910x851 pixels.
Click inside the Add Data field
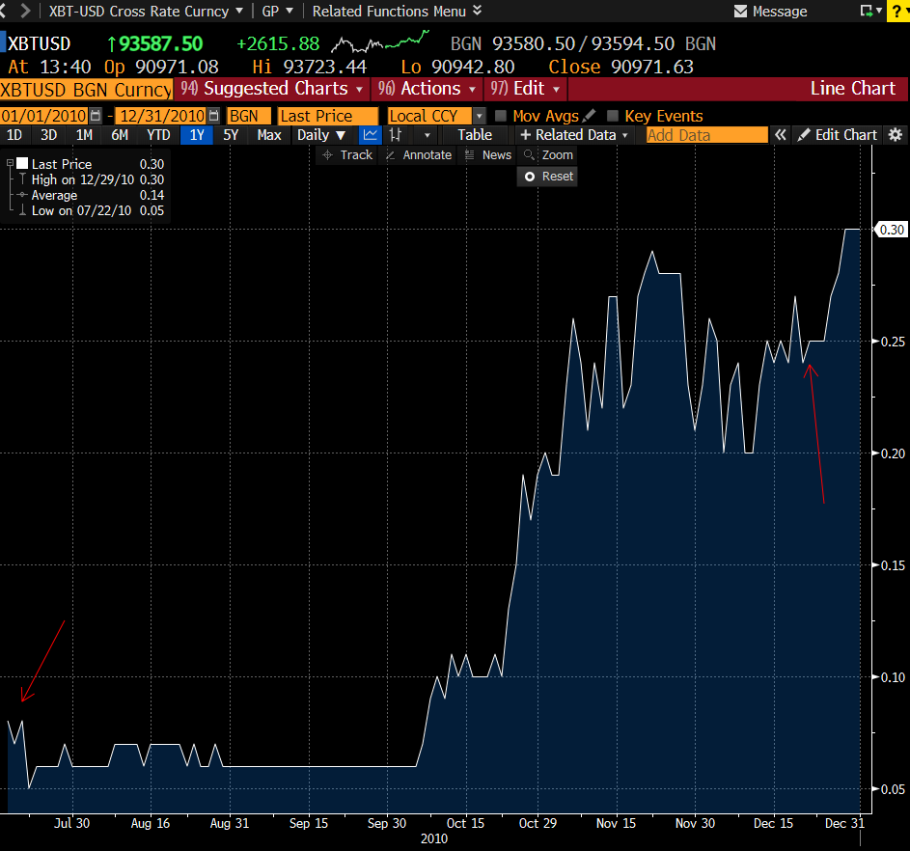(706, 135)
